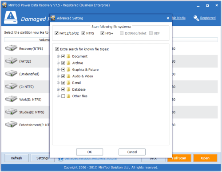
Task: Click the (C: NTFS) drive icon
Action: (x=11, y=86)
